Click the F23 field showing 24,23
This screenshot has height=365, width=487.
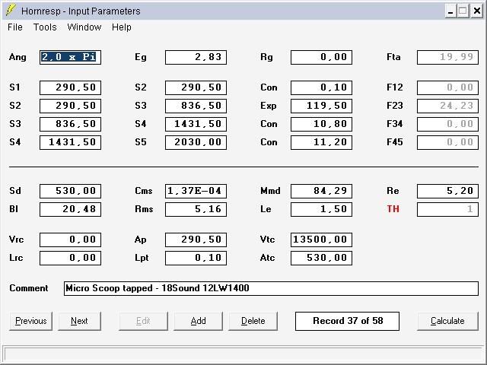[447, 106]
